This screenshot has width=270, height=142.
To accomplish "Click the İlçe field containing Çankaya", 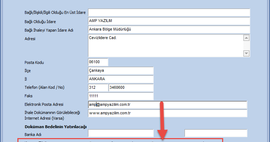I will [x=120, y=71].
